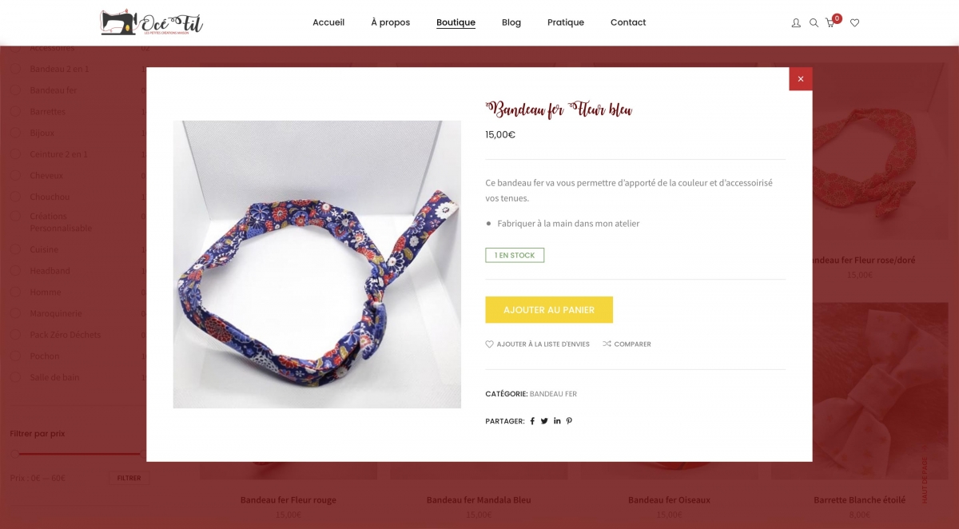959x529 pixels.
Task: Share product on LinkedIn
Action: (x=557, y=421)
